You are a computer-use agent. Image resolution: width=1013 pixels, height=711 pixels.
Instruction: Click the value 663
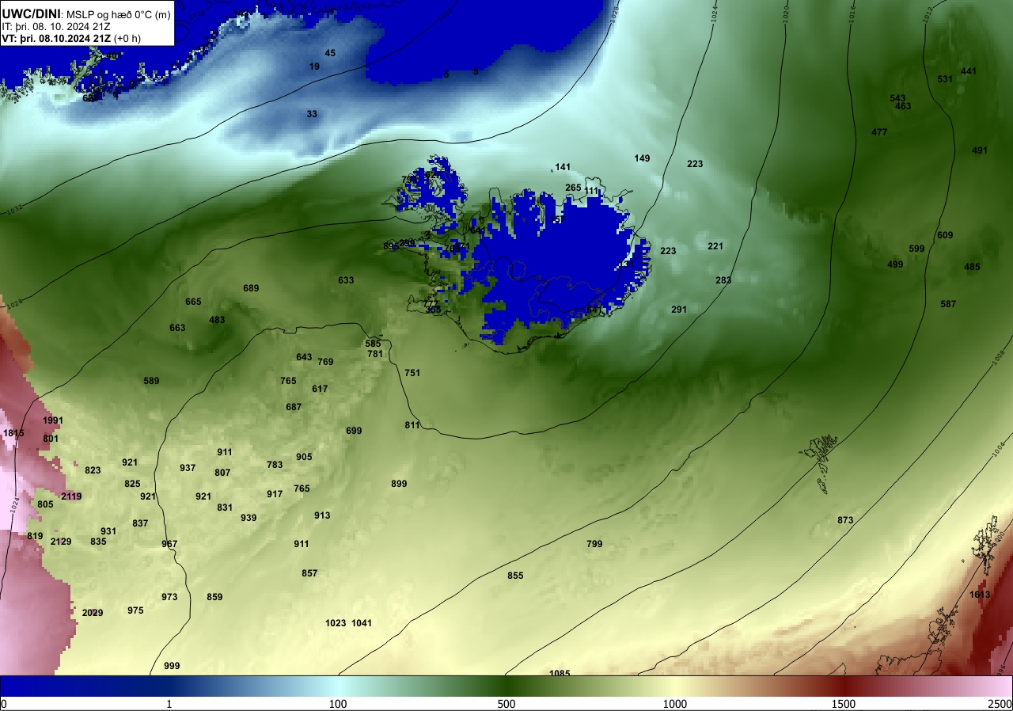point(177,328)
